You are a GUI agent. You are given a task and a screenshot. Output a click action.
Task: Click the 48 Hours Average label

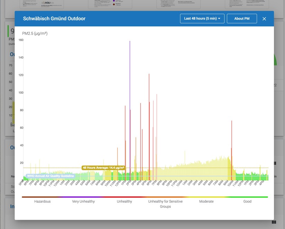coord(103,168)
